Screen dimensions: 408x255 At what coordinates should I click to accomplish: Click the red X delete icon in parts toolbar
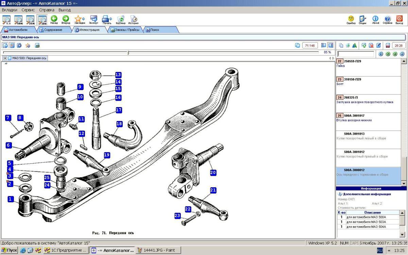(371, 45)
